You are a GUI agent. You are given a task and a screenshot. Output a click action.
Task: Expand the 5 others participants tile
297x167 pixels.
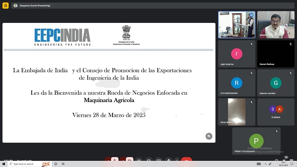[x=276, y=112]
